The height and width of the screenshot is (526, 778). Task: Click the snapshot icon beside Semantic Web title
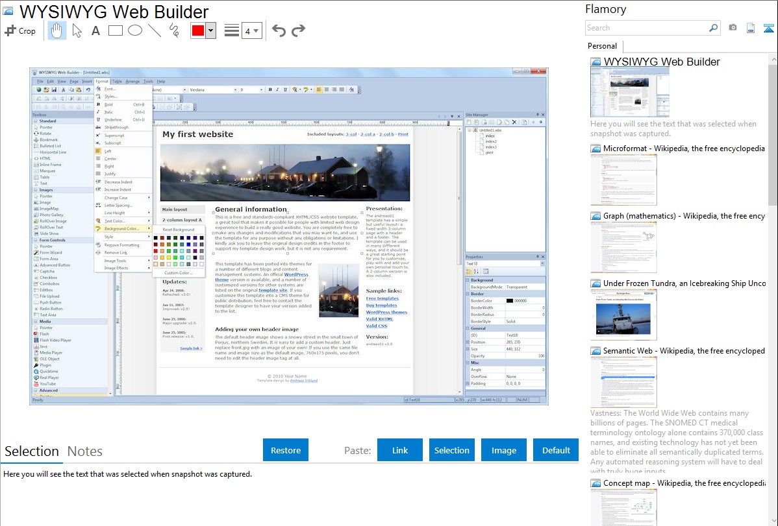596,350
